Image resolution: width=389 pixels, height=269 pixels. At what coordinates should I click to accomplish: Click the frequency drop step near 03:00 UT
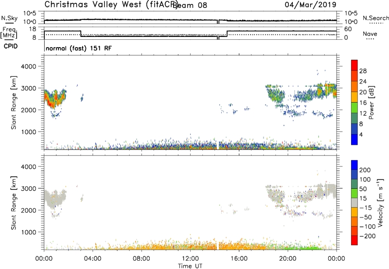81,34
